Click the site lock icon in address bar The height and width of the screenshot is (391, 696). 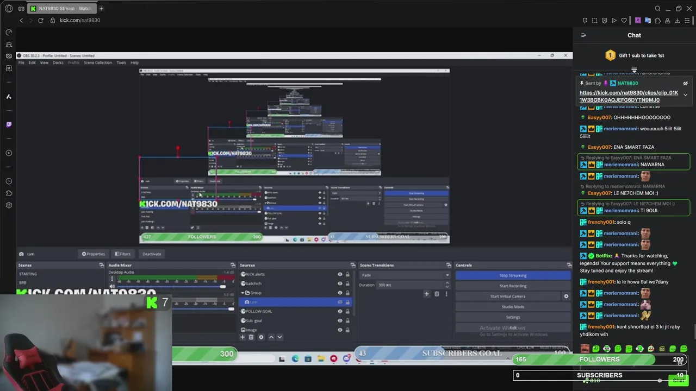(53, 20)
